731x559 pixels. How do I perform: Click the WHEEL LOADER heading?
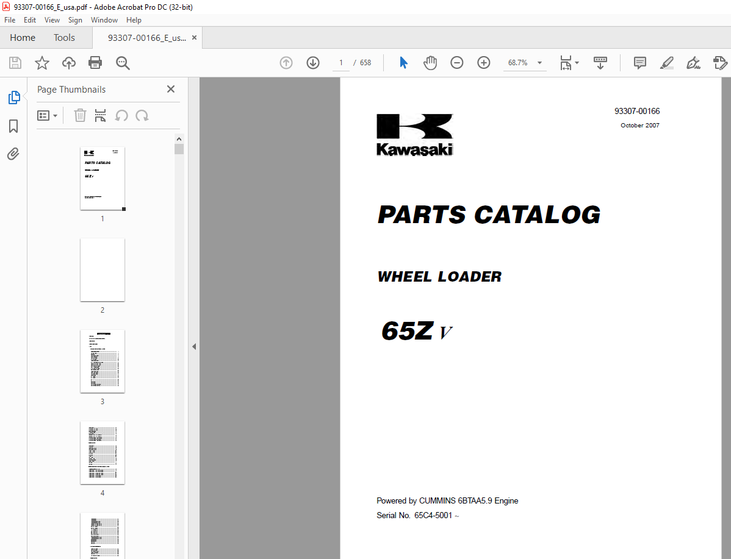pos(439,277)
